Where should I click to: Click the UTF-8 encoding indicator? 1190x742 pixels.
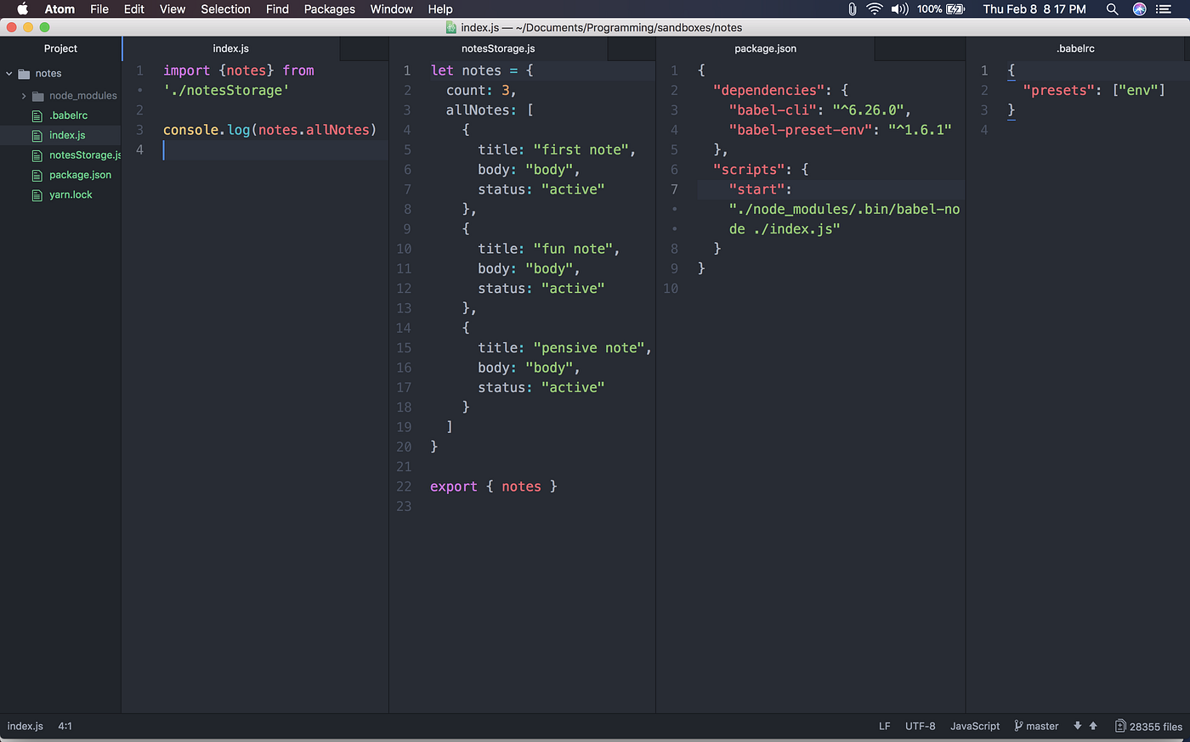pos(920,726)
